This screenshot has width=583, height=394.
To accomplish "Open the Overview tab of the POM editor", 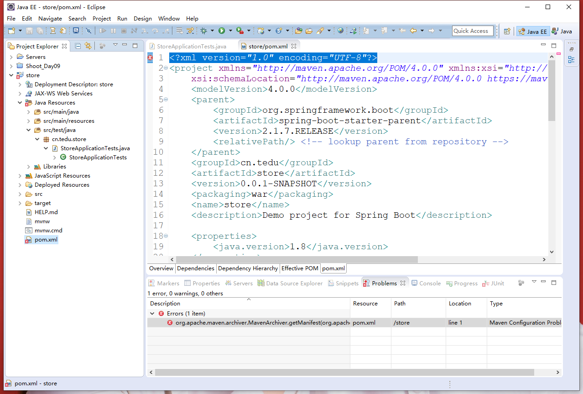I will [x=161, y=268].
